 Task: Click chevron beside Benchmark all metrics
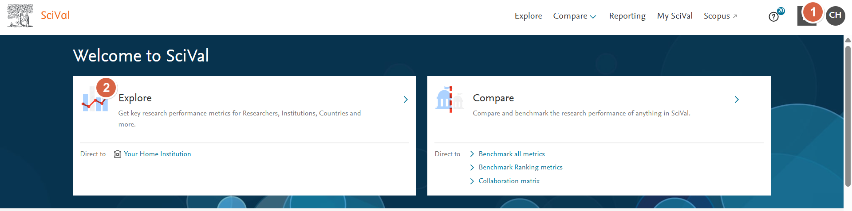click(x=472, y=154)
